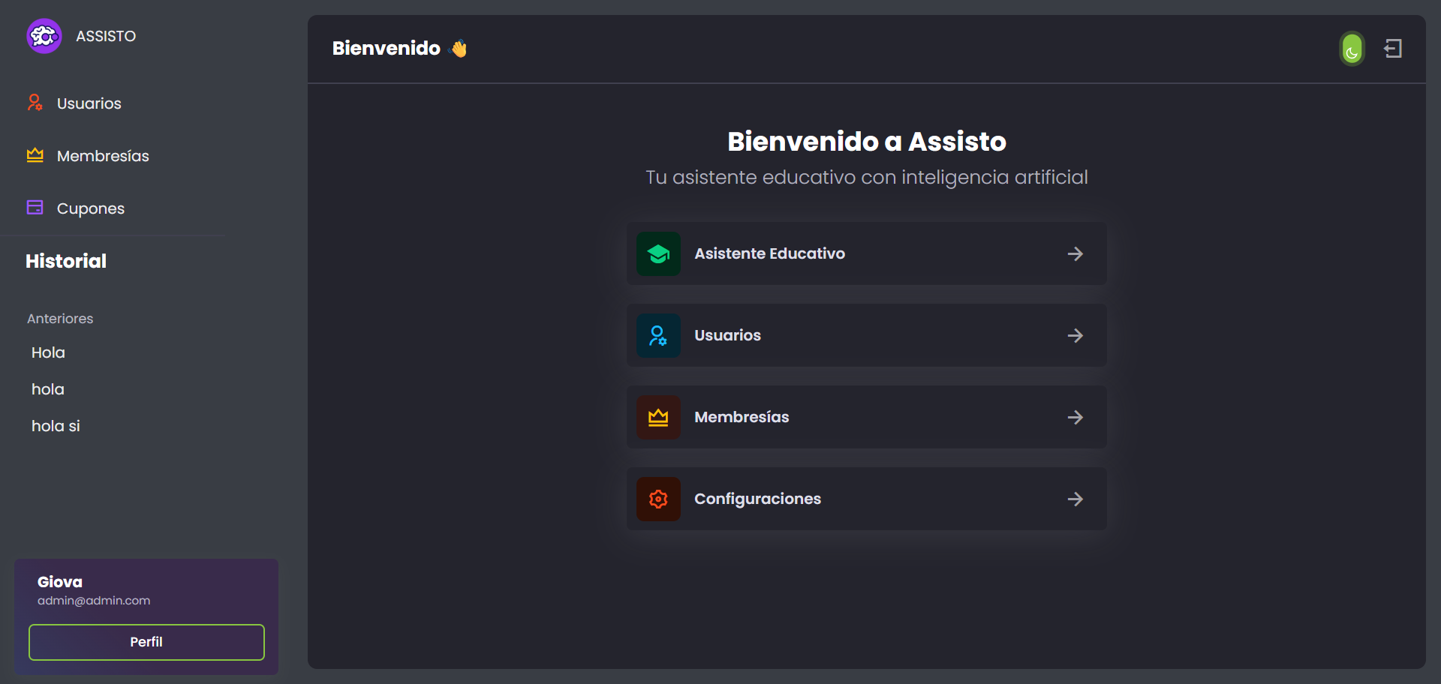The height and width of the screenshot is (684, 1441).
Task: Click the logout icon in header
Action: tap(1393, 49)
